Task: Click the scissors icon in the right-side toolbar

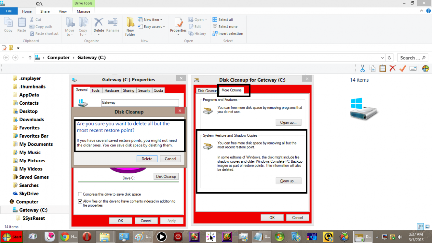Action: coord(362,68)
